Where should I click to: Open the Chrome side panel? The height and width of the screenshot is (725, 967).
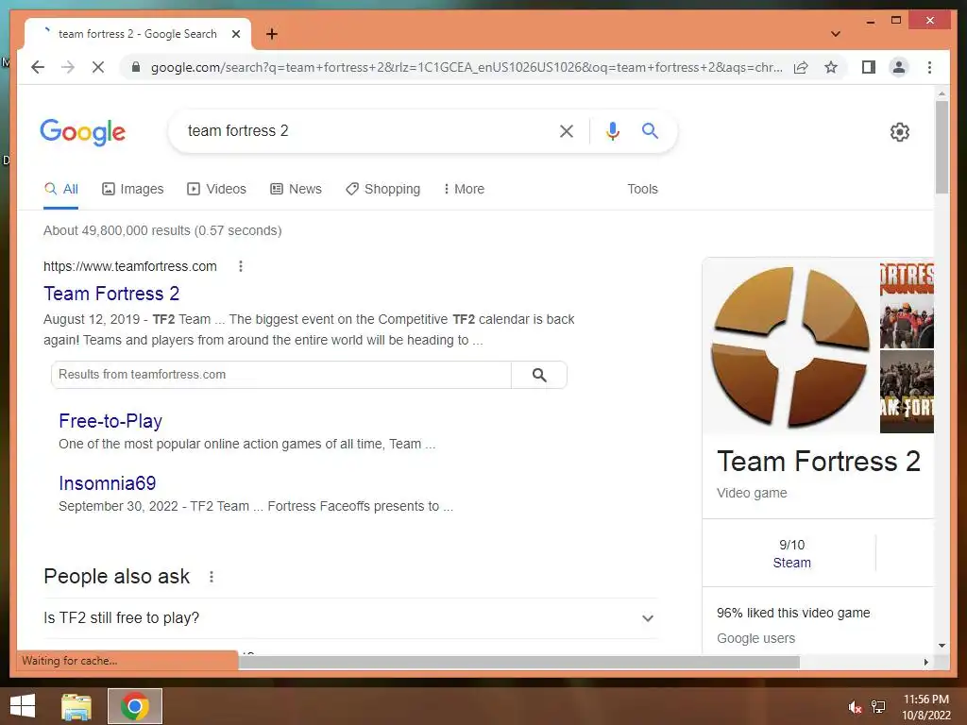(x=869, y=67)
